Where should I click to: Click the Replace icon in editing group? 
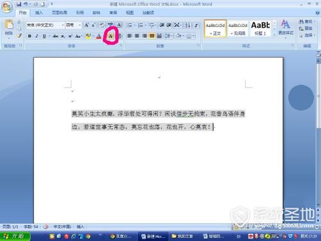point(306,28)
